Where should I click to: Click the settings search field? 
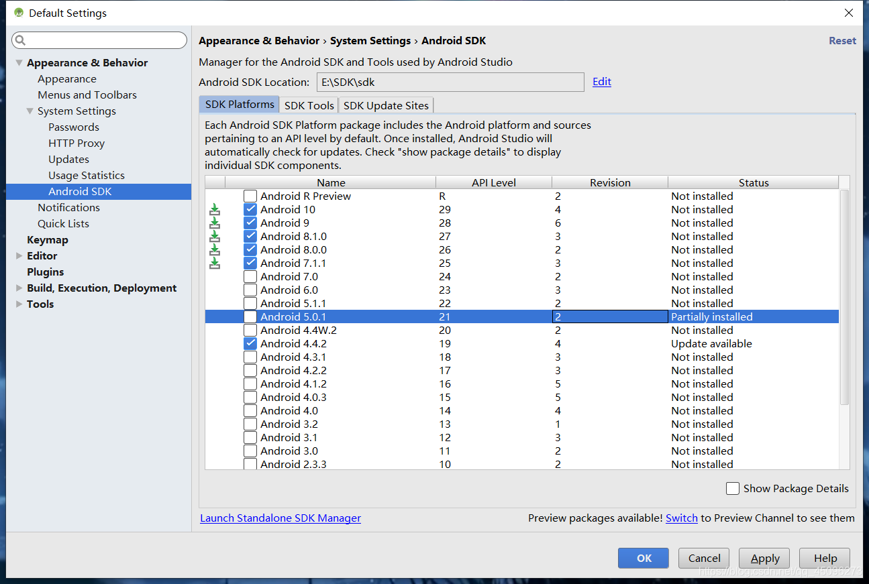[99, 40]
